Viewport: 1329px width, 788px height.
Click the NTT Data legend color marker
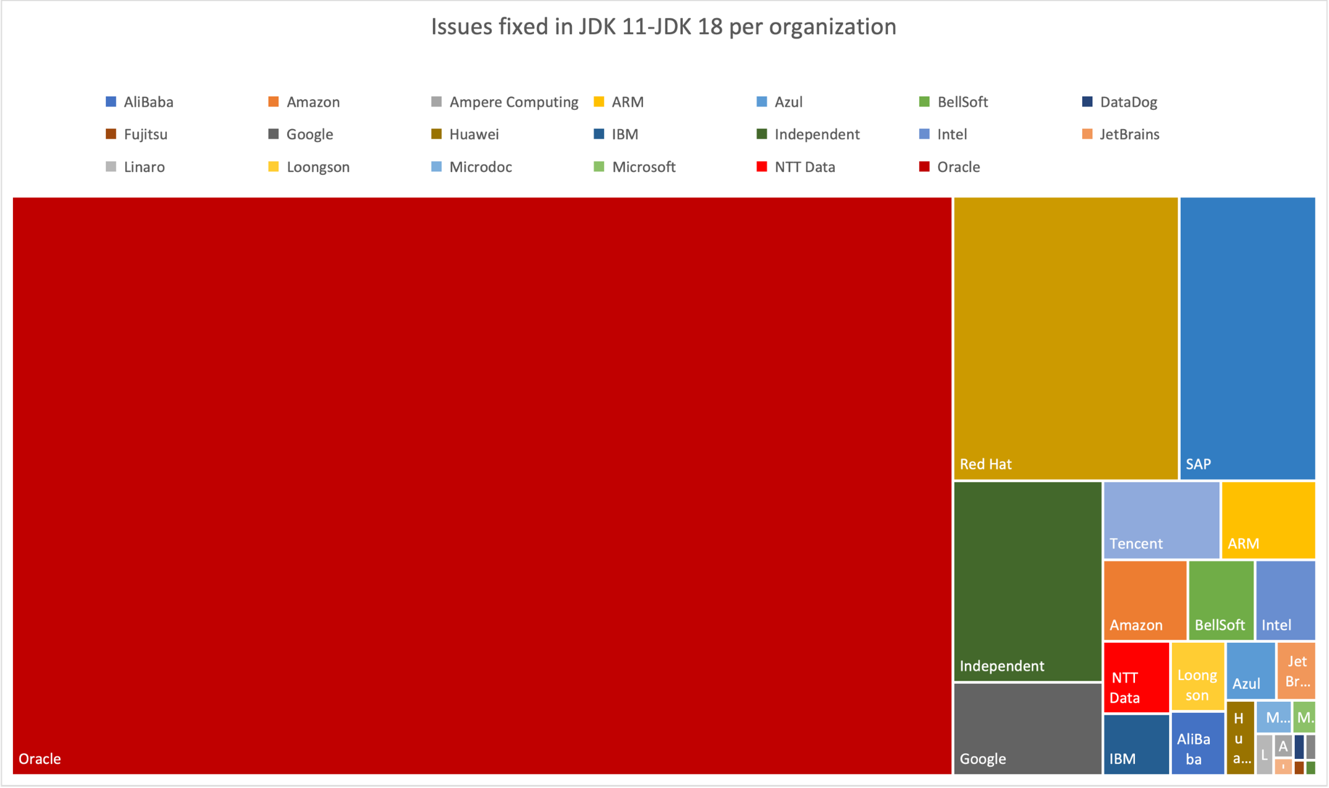pos(760,166)
